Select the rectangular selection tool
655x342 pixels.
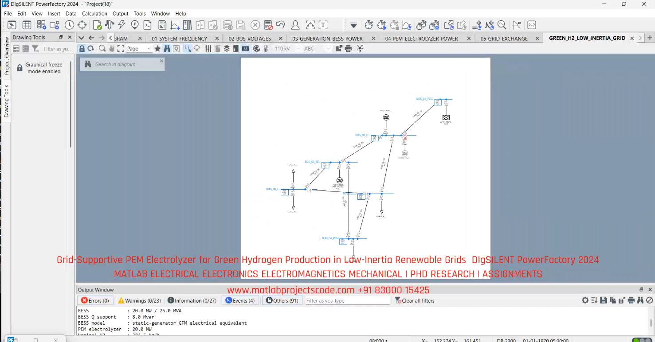[x=188, y=49]
